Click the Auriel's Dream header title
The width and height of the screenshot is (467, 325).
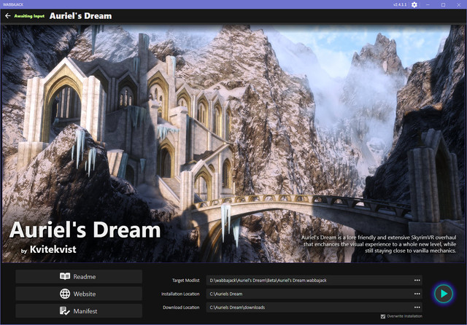pos(80,16)
